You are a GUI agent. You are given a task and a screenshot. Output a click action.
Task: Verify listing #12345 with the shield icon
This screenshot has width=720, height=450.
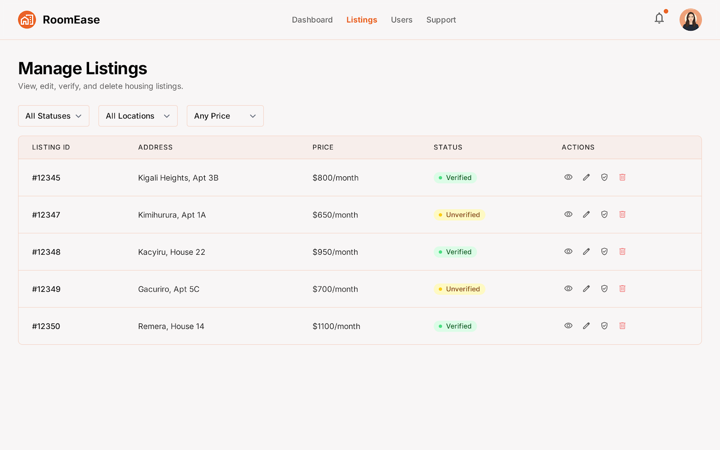[604, 177]
